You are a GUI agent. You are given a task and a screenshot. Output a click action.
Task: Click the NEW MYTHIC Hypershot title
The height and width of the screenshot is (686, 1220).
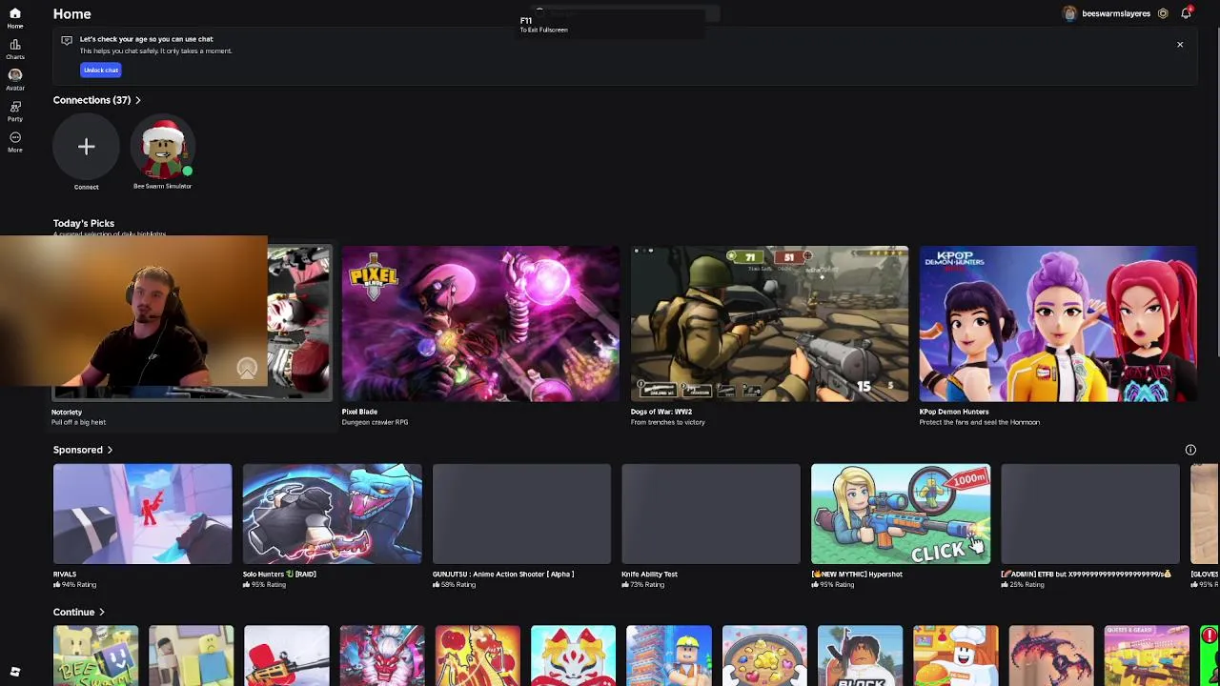pos(857,575)
